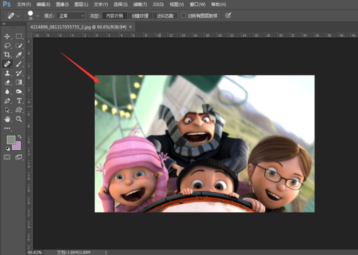Click the 60.61% zoom level field

coord(35,252)
